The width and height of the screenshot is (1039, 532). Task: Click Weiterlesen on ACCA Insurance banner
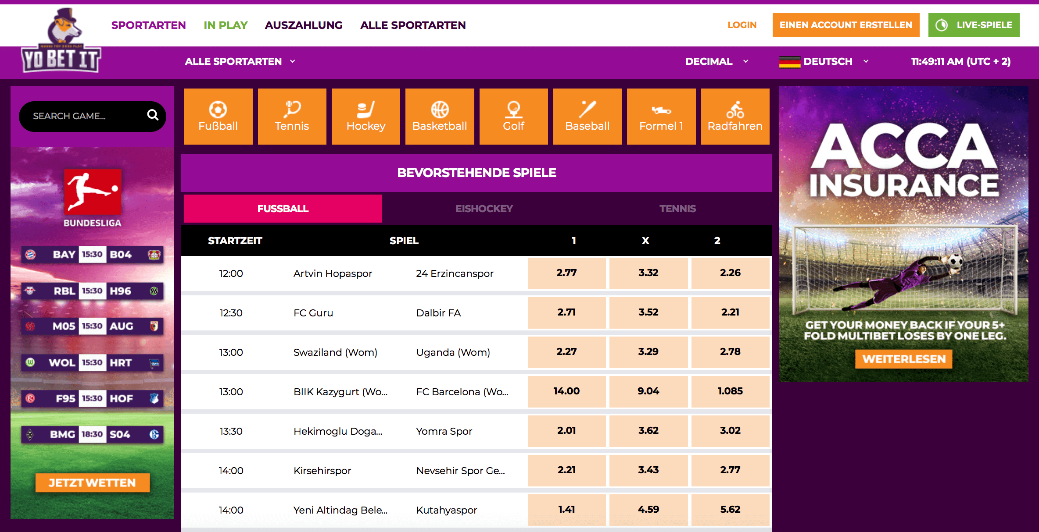pyautogui.click(x=904, y=359)
